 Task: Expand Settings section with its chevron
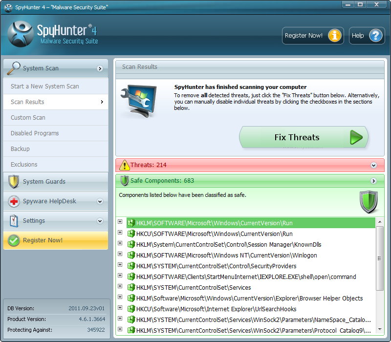coord(100,221)
